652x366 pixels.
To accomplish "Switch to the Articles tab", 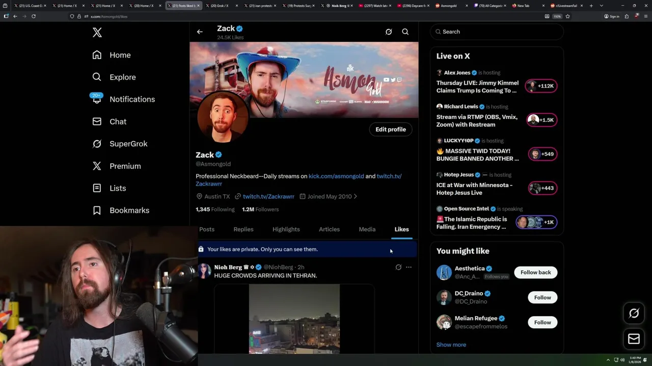I will pos(329,229).
